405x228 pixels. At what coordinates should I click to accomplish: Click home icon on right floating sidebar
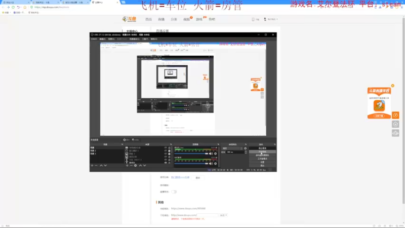click(x=395, y=124)
